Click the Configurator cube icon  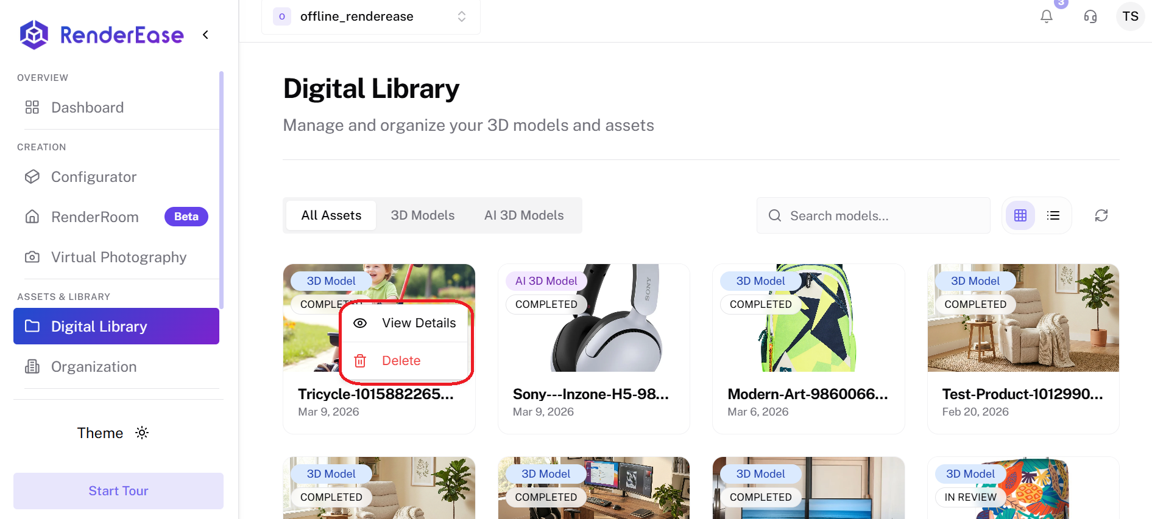32,177
